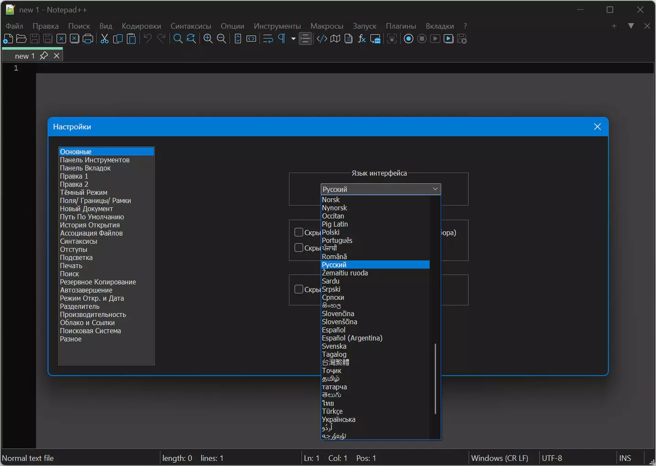
Task: Click the Zoom Out icon
Action: pyautogui.click(x=221, y=39)
